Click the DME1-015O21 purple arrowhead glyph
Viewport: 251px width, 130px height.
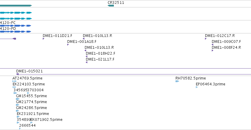17,74
